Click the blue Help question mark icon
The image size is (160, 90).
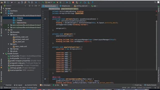click(92, 2)
